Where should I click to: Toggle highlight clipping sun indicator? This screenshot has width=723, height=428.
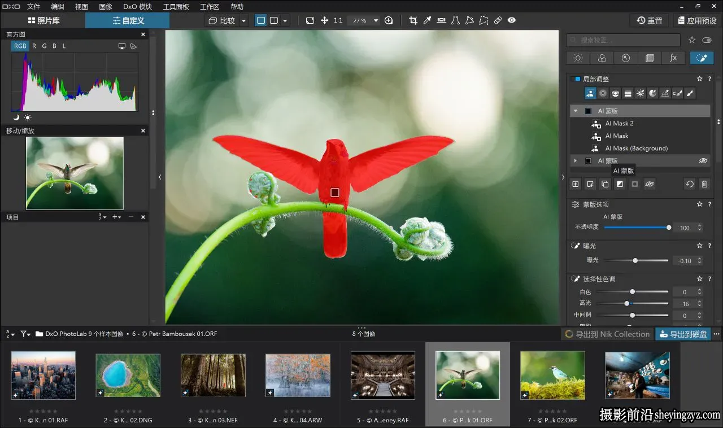pyautogui.click(x=28, y=117)
